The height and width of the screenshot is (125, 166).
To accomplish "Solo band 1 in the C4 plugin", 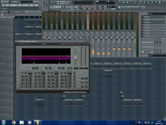I will (x=22, y=73).
